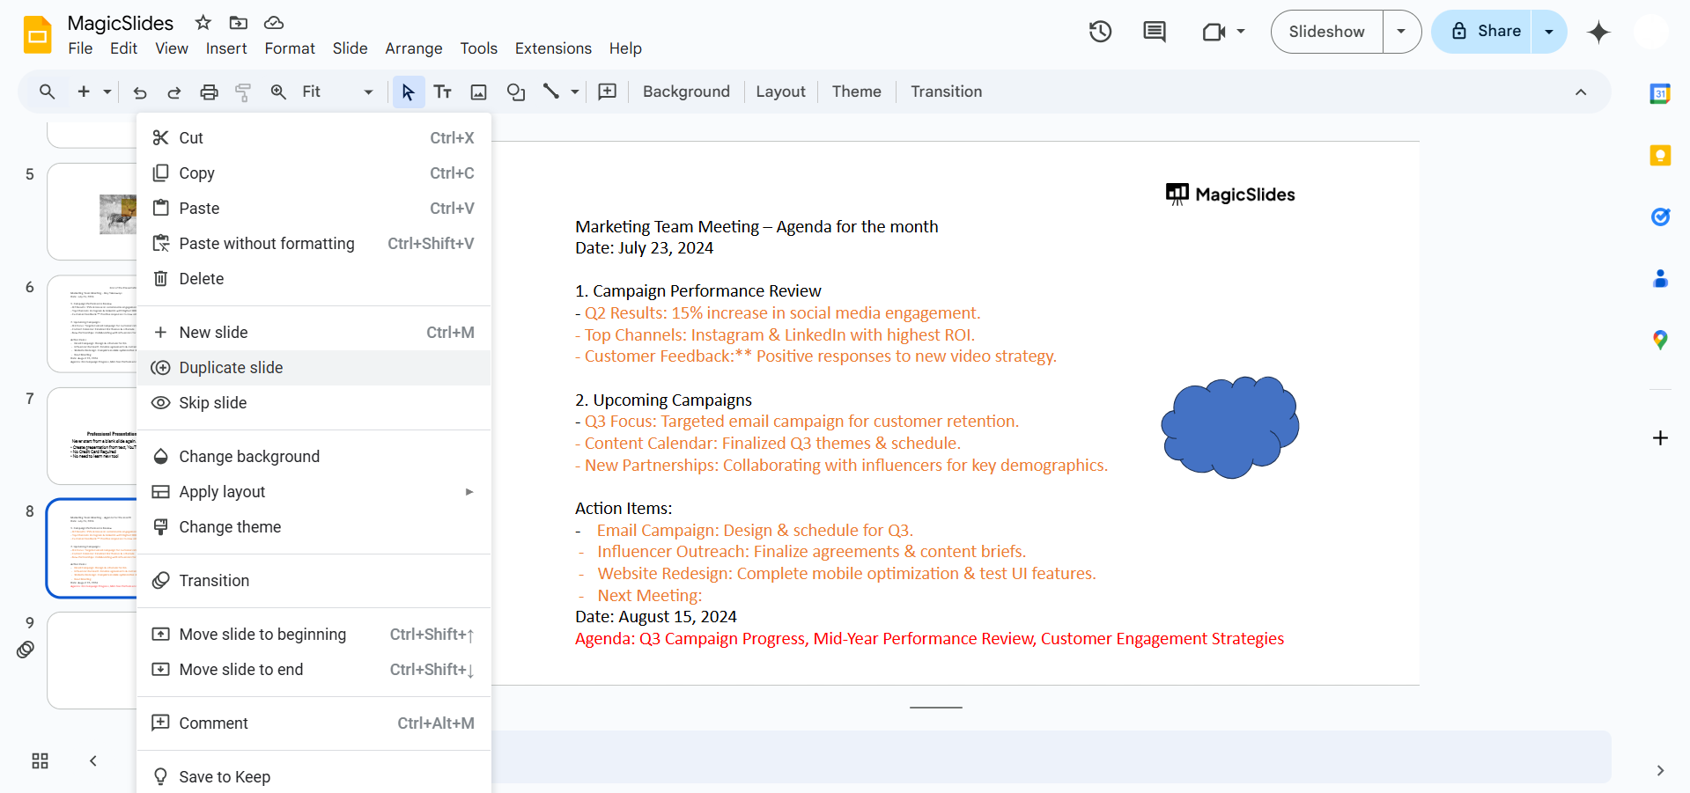Open Google Keep in side panel
1690x793 pixels.
click(x=1660, y=156)
